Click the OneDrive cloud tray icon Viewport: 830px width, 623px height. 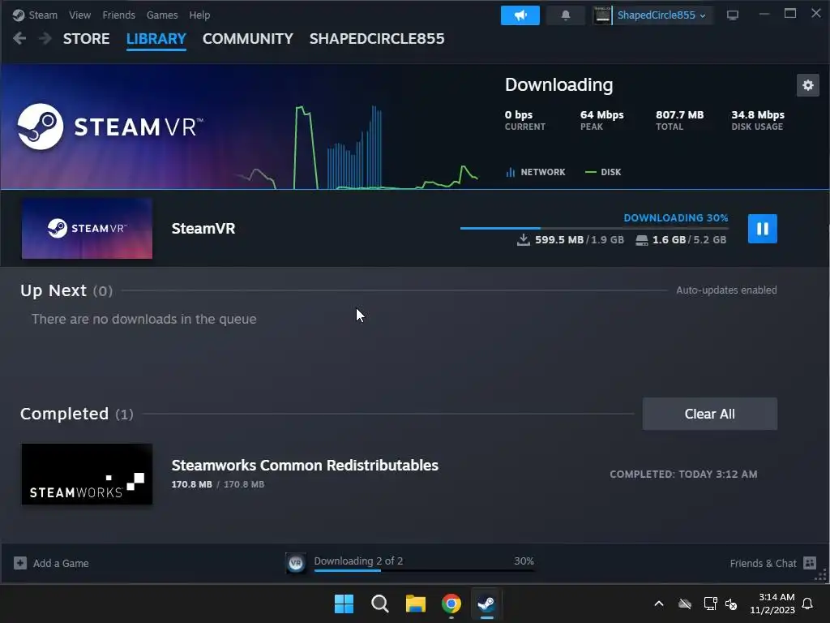tap(685, 604)
